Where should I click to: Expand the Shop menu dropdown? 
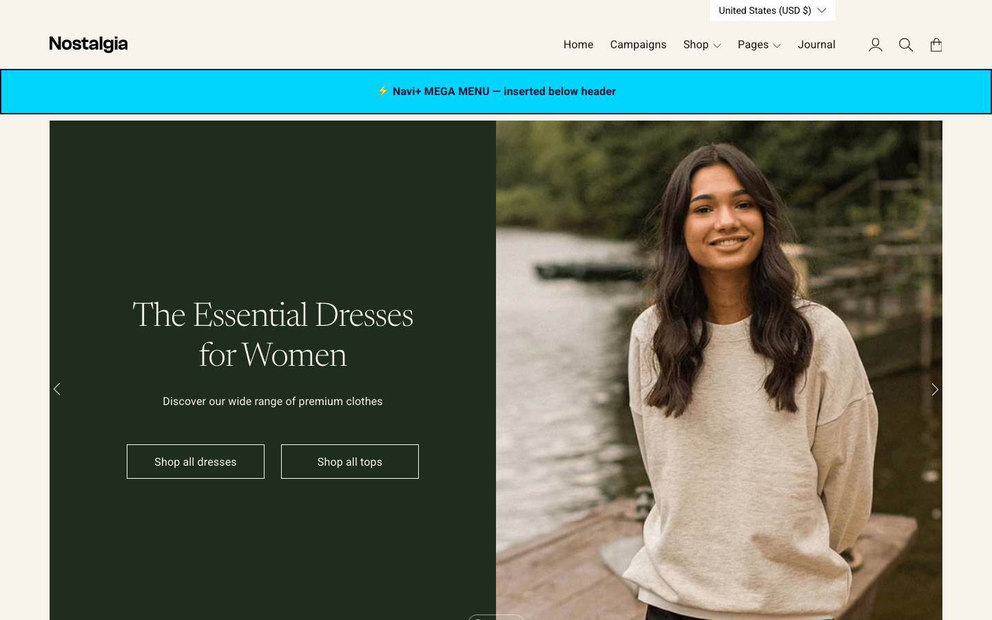tap(702, 45)
